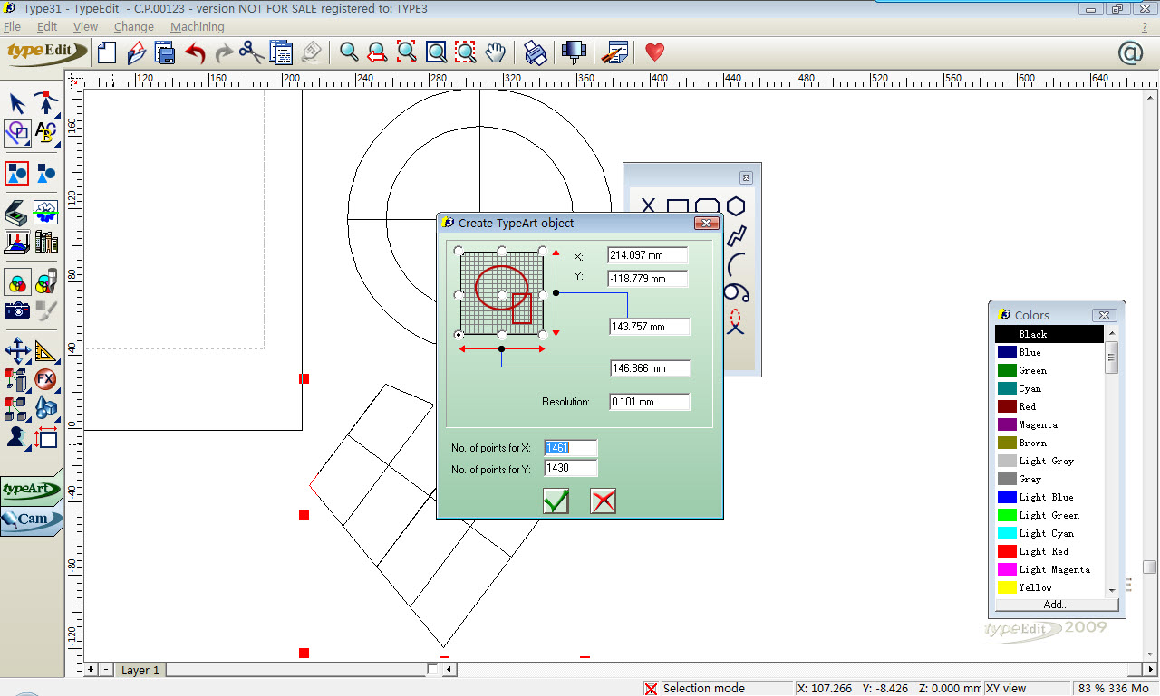Open the library books icon
1160x696 pixels.
coord(46,243)
